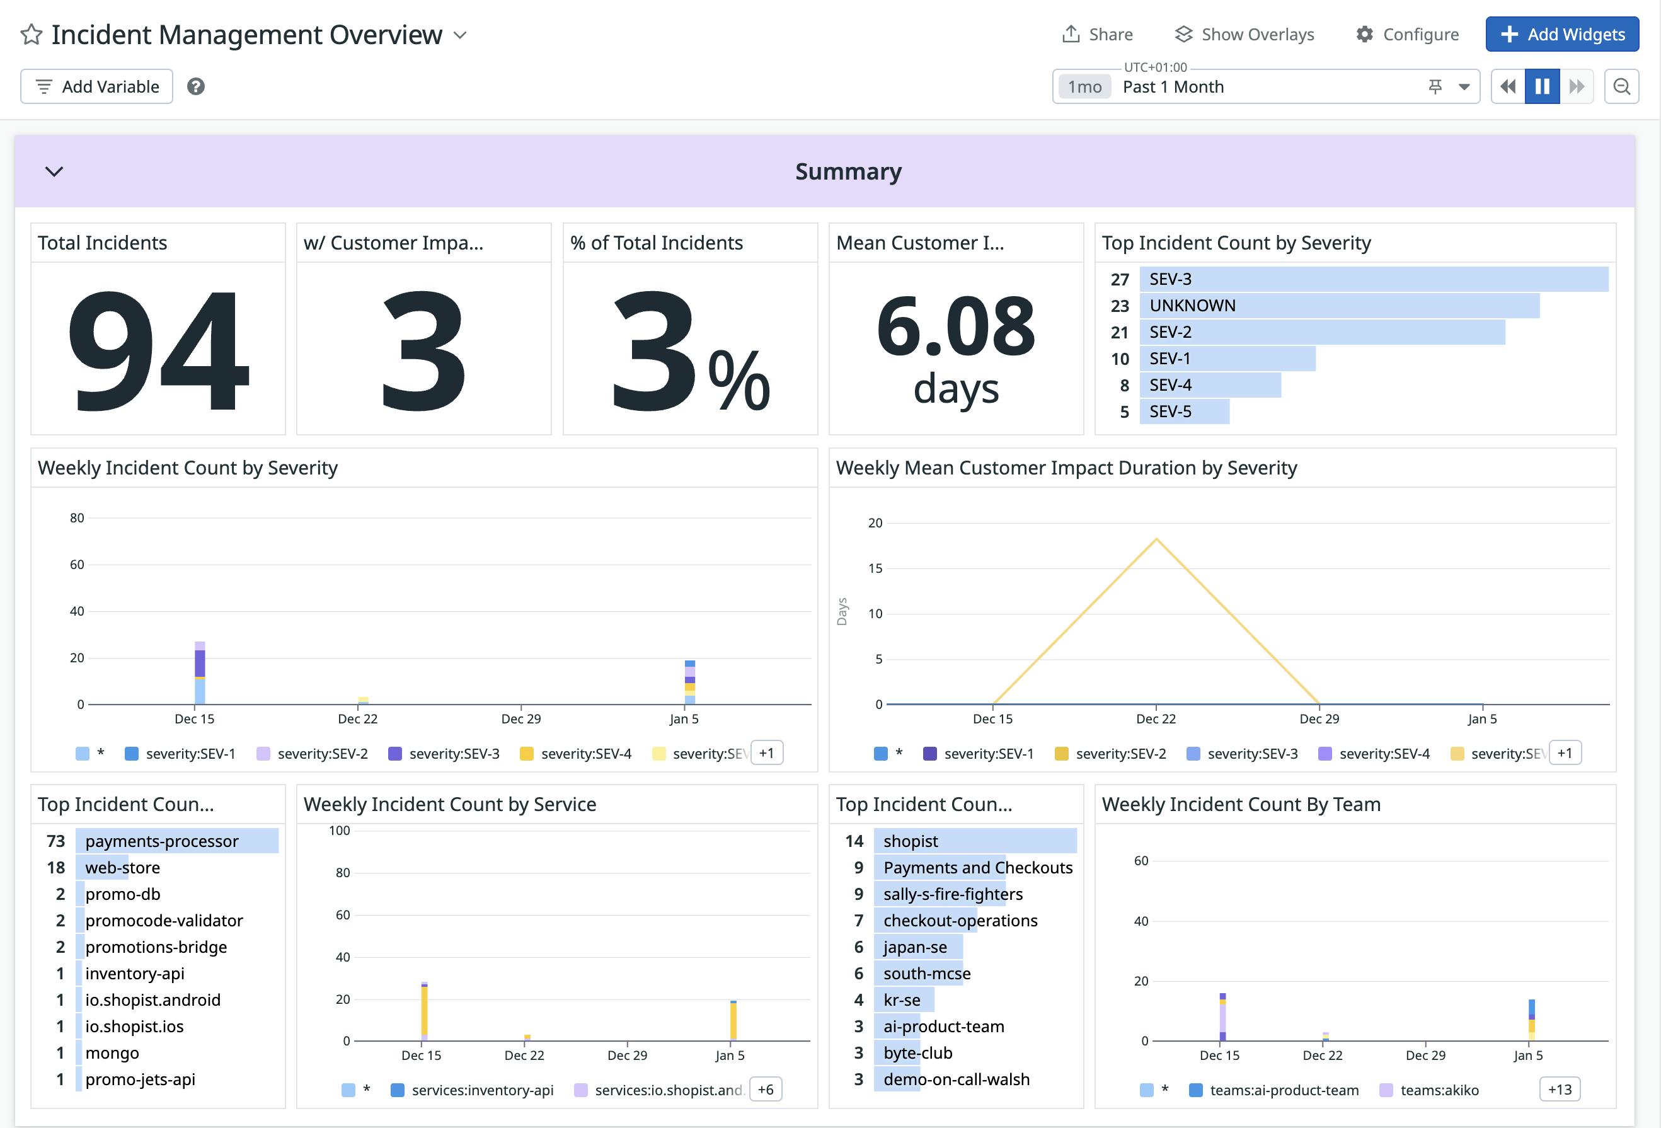Step backward in time with rewind icon
The height and width of the screenshot is (1128, 1661).
(x=1508, y=86)
